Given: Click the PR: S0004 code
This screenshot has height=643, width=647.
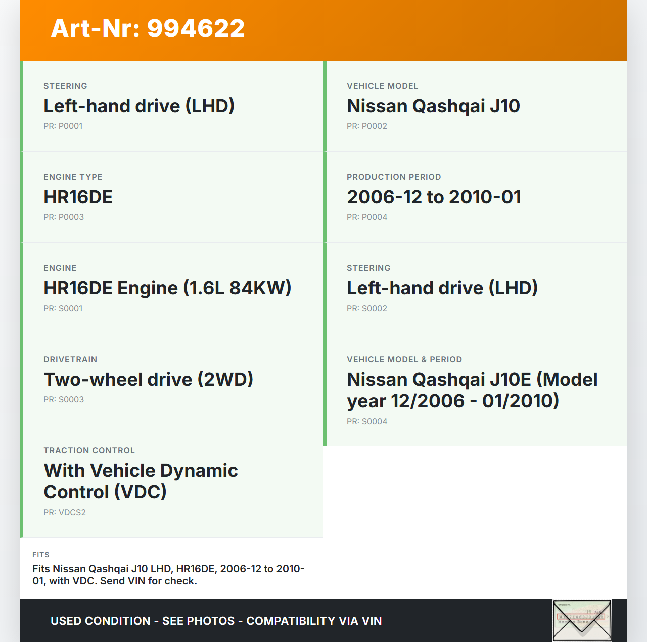Looking at the screenshot, I should (367, 421).
